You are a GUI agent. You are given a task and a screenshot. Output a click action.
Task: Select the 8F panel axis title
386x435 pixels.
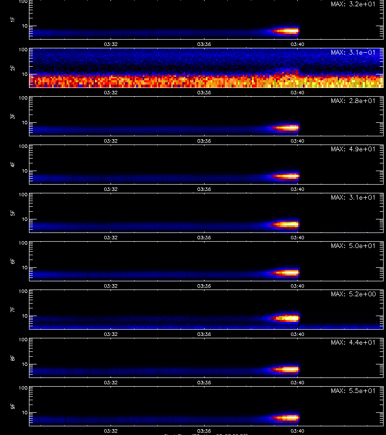(13, 358)
